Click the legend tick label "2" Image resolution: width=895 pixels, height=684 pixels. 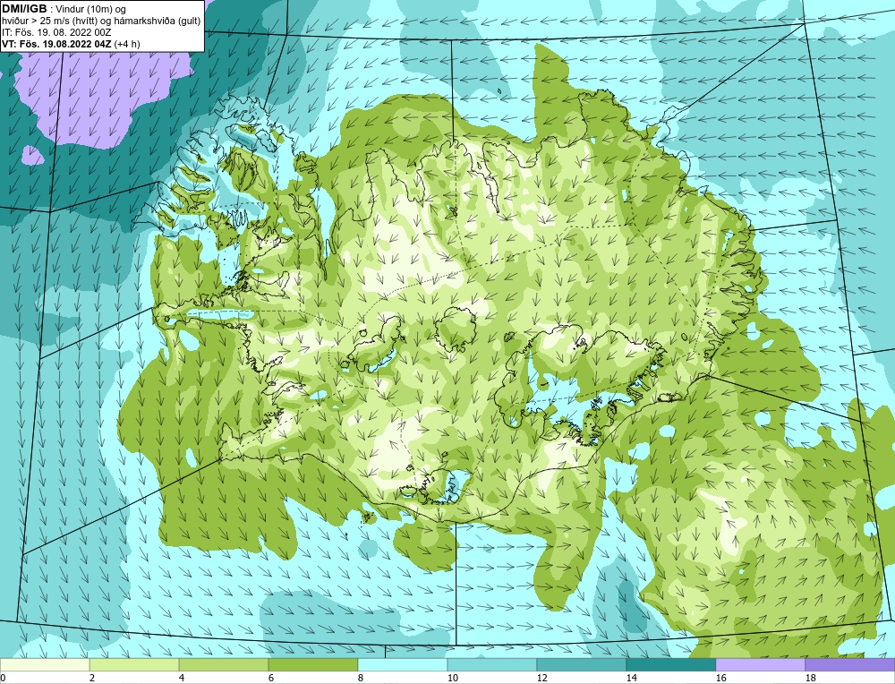tap(92, 678)
